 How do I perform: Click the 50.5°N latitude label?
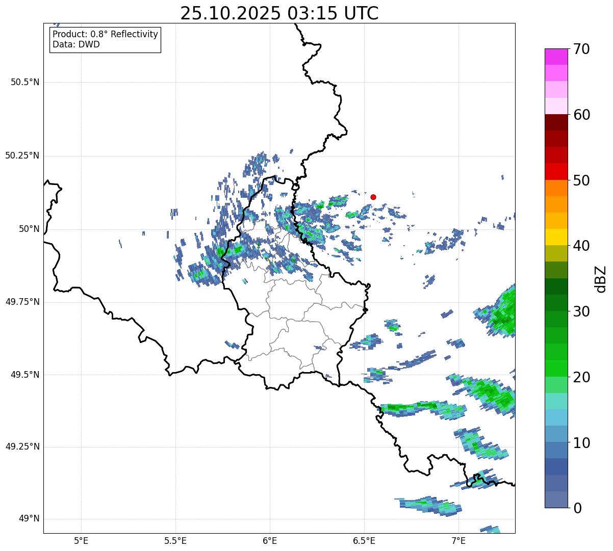[25, 82]
